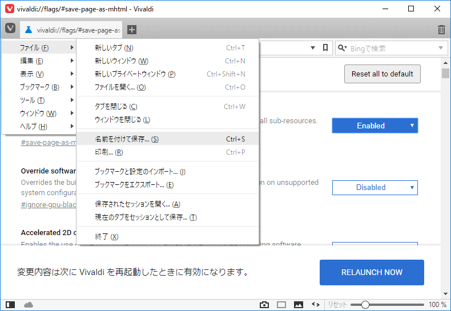Image resolution: width=451 pixels, height=311 pixels.
Task: Choose 現在のタブをセッションとして保存... (T)
Action: tap(168, 217)
